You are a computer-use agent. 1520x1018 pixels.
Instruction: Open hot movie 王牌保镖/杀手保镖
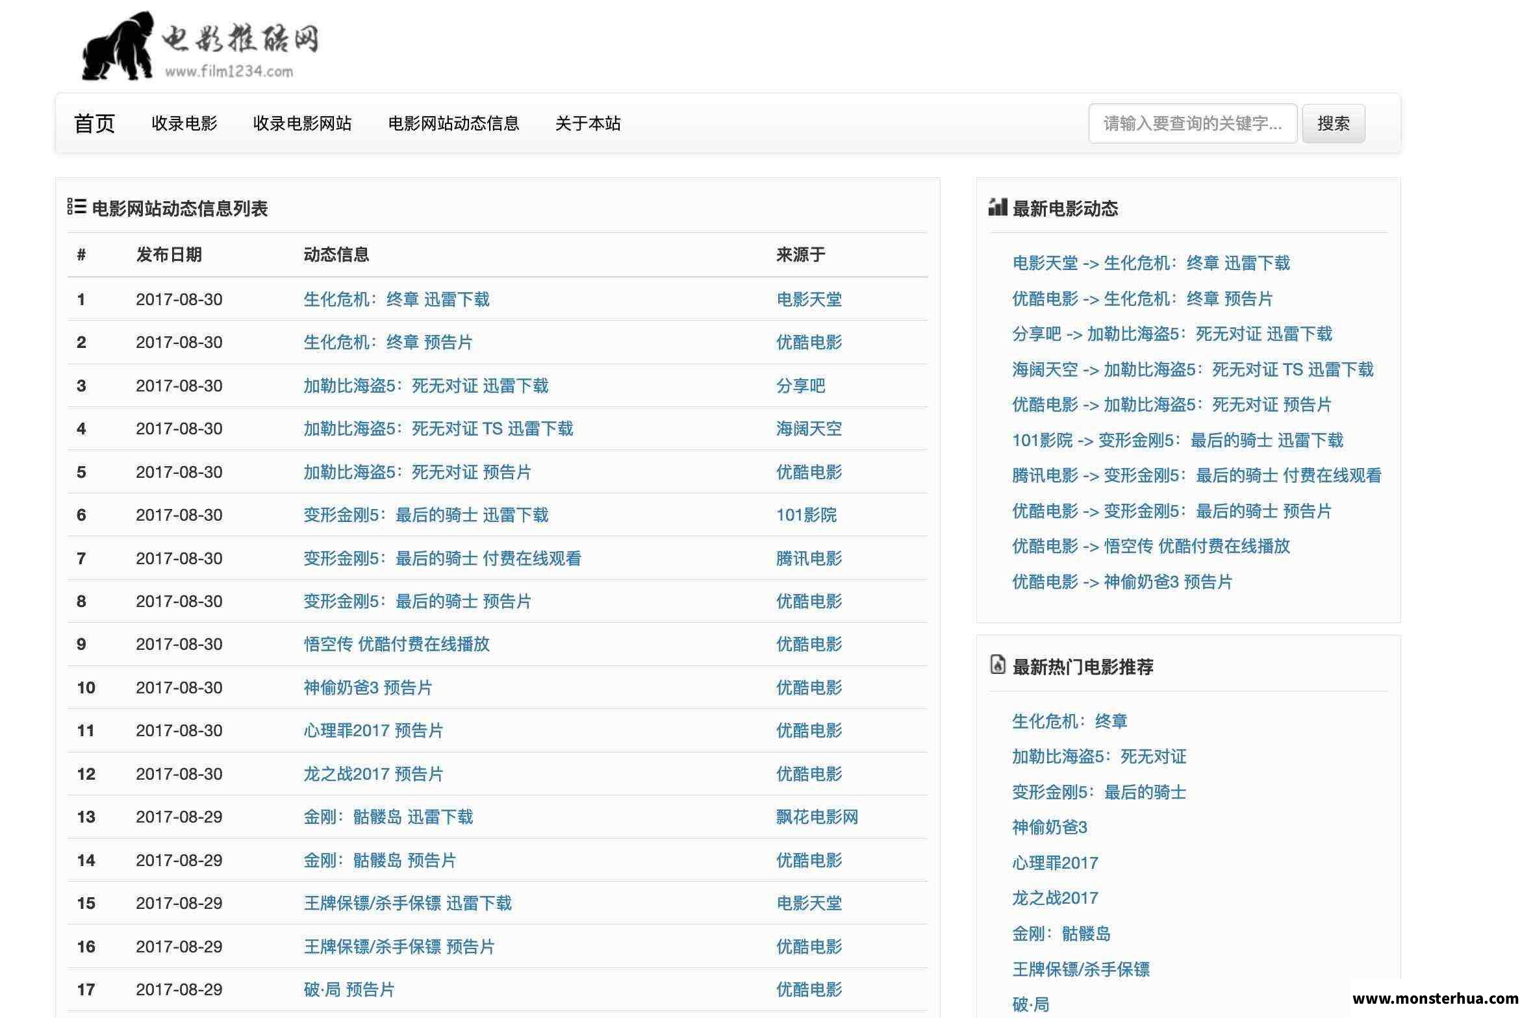point(1081,969)
